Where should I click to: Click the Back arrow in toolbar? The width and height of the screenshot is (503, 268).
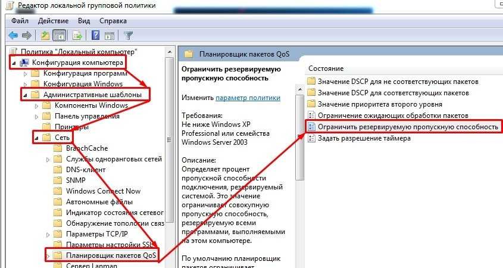click(13, 35)
